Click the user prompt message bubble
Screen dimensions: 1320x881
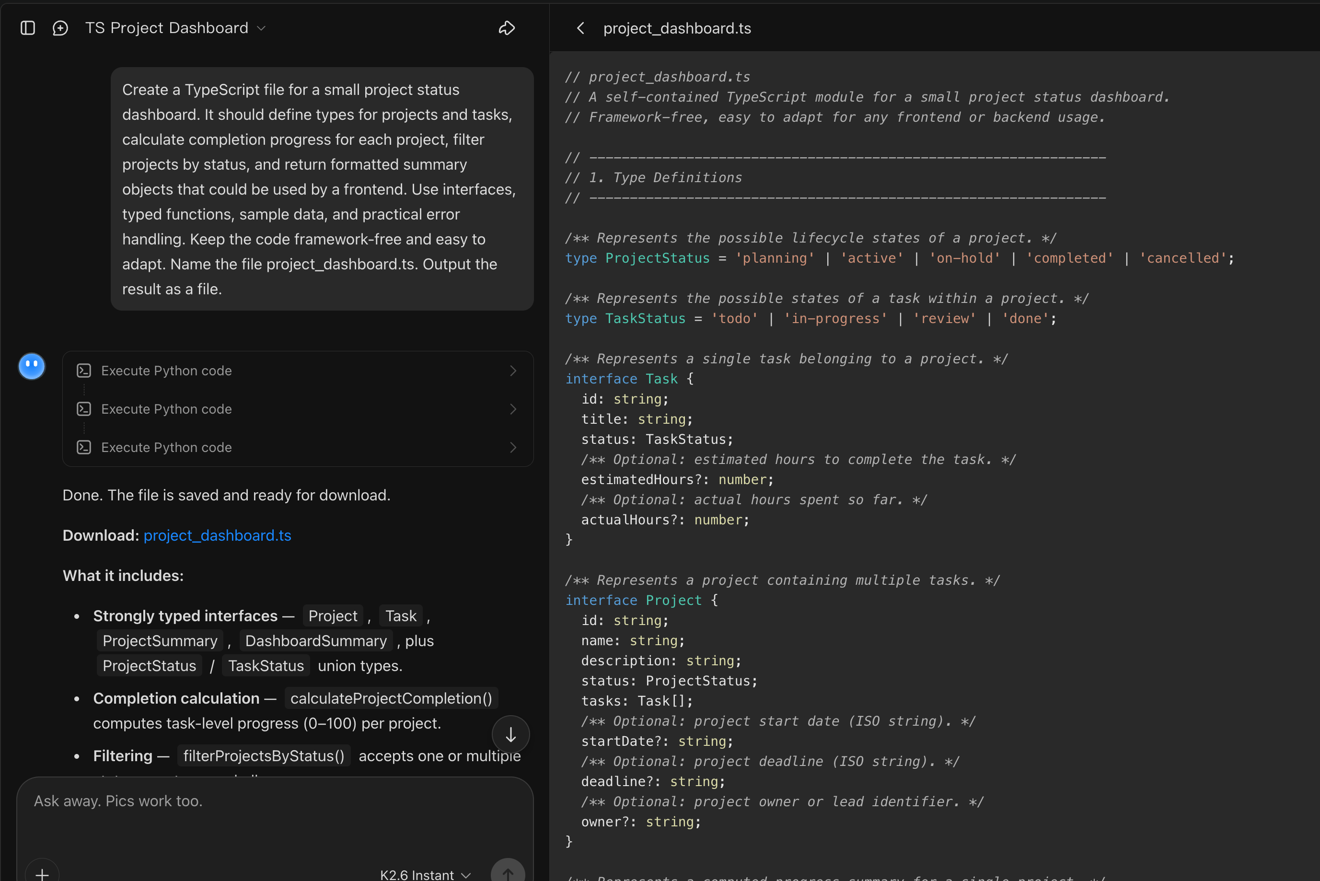point(322,189)
